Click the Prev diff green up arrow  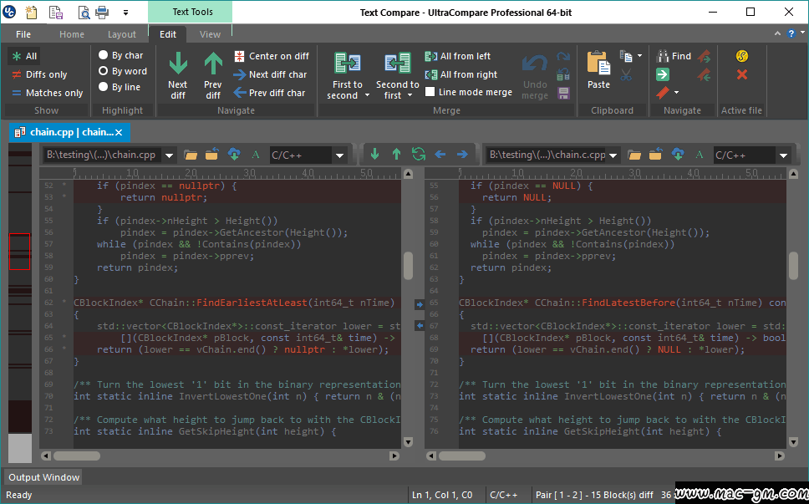212,64
